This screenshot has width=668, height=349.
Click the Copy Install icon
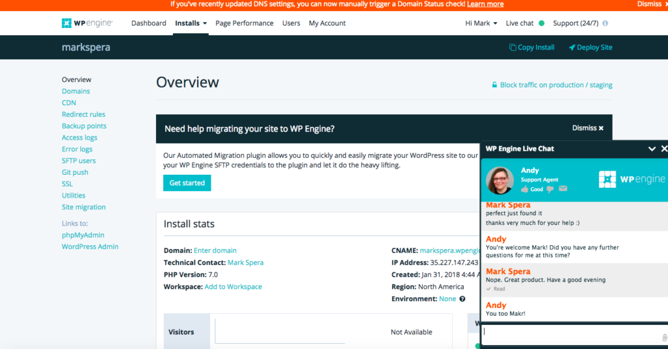(513, 48)
